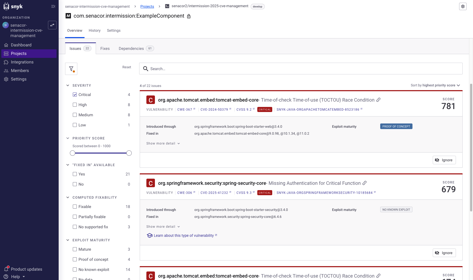The width and height of the screenshot is (473, 280).
Task: Collapse the sidebar navigation menu
Action: pos(53,6)
